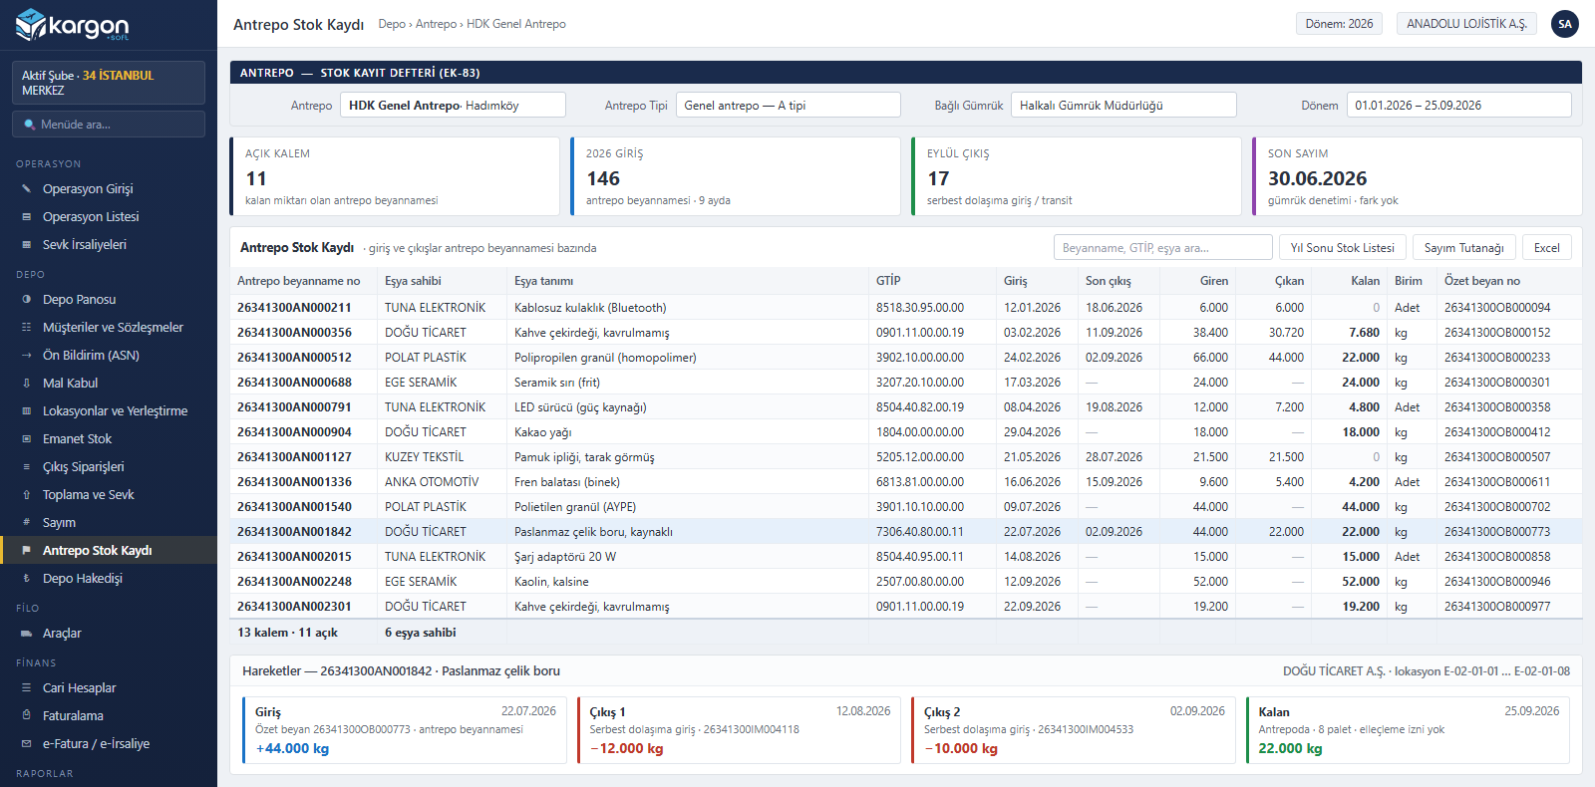
Task: Open Cari Hesaplar in the sidebar
Action: click(109, 687)
